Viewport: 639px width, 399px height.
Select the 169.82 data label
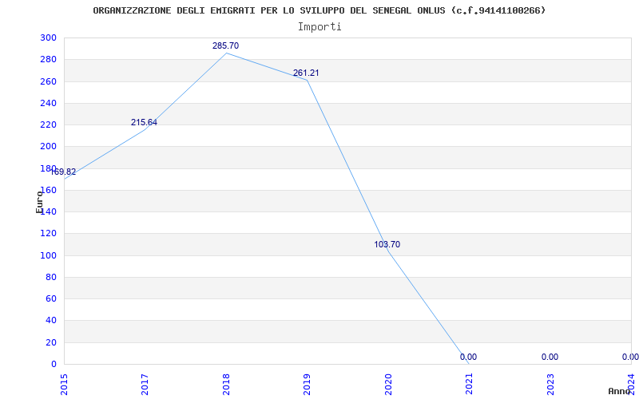point(63,172)
